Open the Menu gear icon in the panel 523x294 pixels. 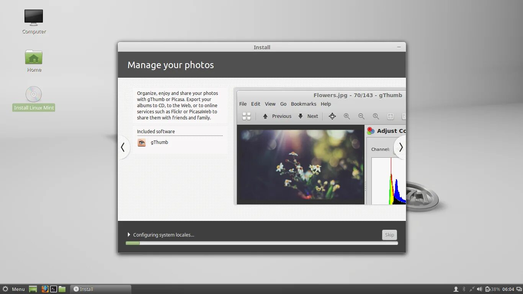5,289
